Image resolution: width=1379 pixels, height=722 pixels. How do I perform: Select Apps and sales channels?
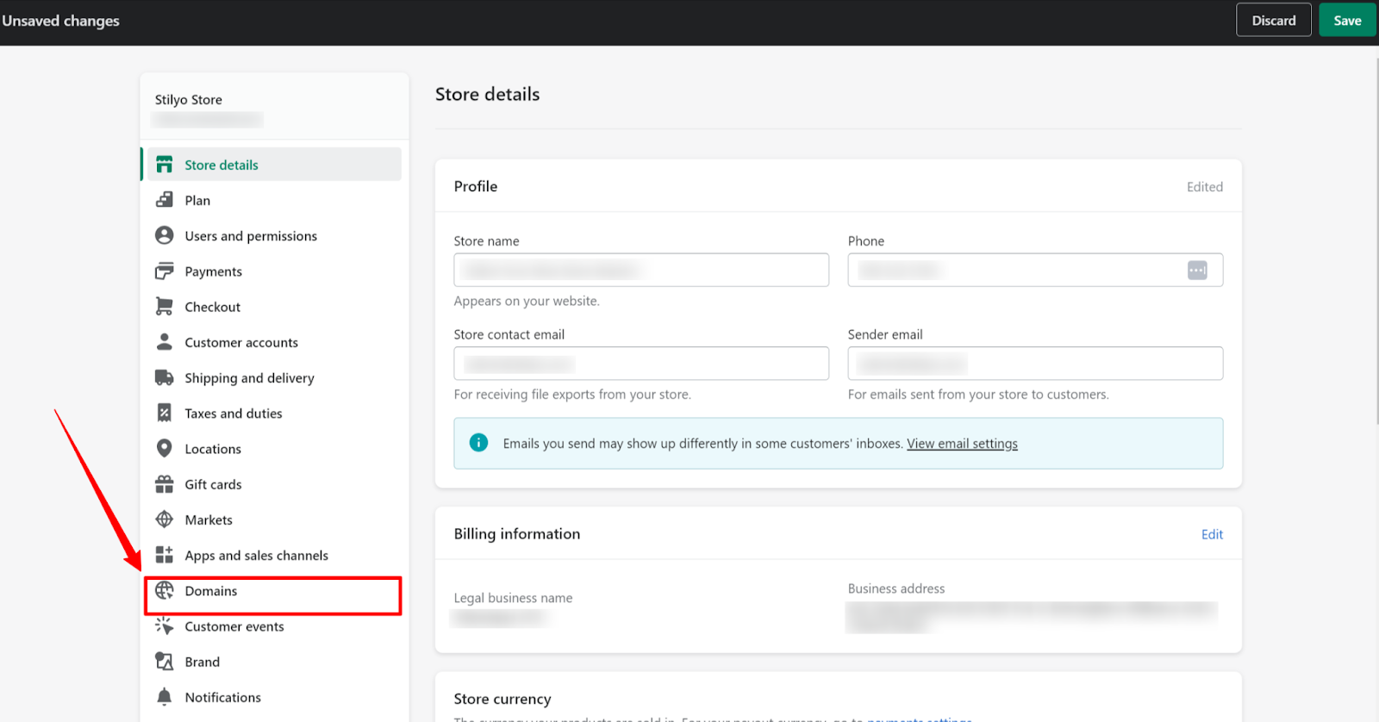click(256, 556)
